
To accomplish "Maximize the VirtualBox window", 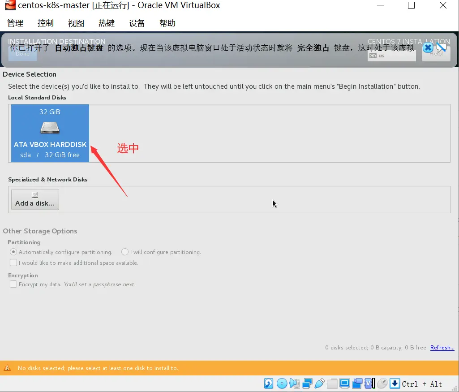I will [x=411, y=5].
